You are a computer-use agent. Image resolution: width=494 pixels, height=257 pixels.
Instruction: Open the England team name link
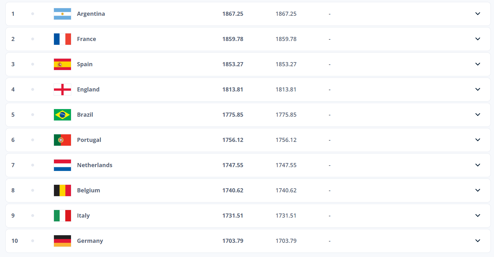click(x=88, y=90)
